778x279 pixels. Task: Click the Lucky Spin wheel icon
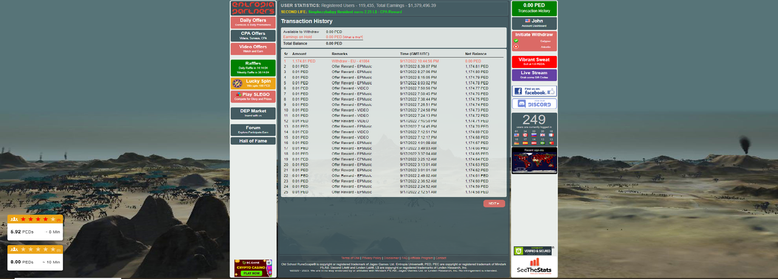click(x=236, y=83)
